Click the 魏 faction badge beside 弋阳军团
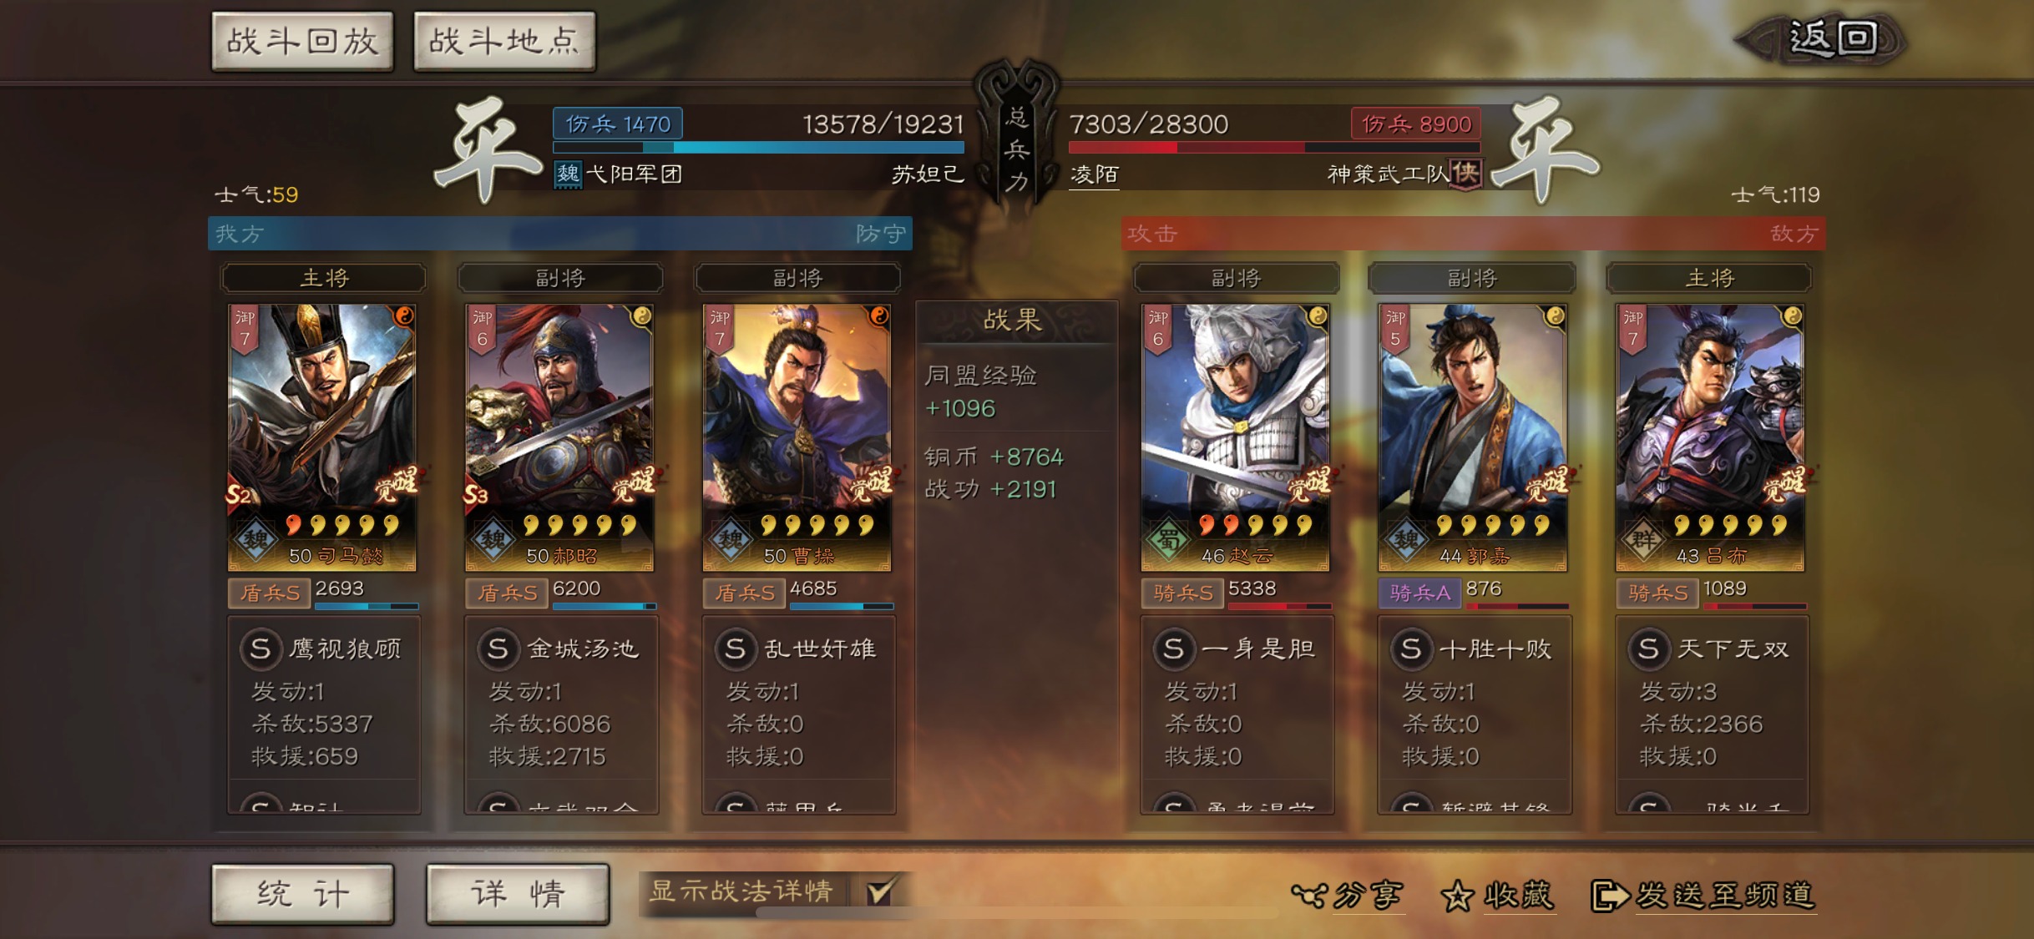Image resolution: width=2034 pixels, height=939 pixels. (x=568, y=174)
